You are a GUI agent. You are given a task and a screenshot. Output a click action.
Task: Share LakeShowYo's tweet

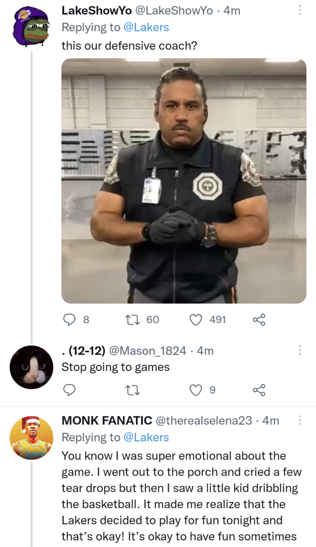pos(259,319)
